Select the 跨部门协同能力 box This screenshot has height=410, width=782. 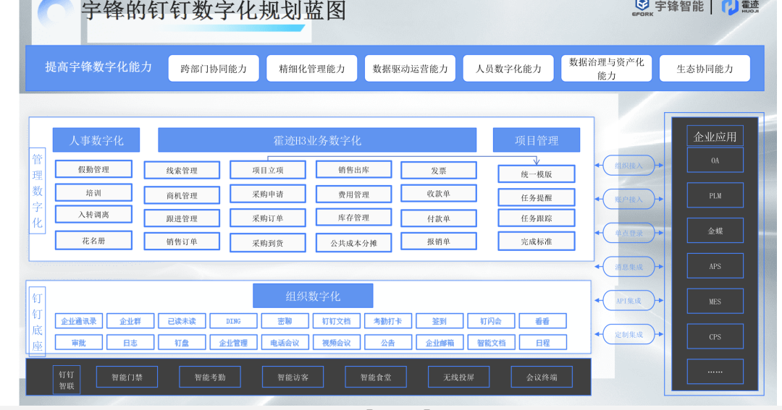(214, 68)
